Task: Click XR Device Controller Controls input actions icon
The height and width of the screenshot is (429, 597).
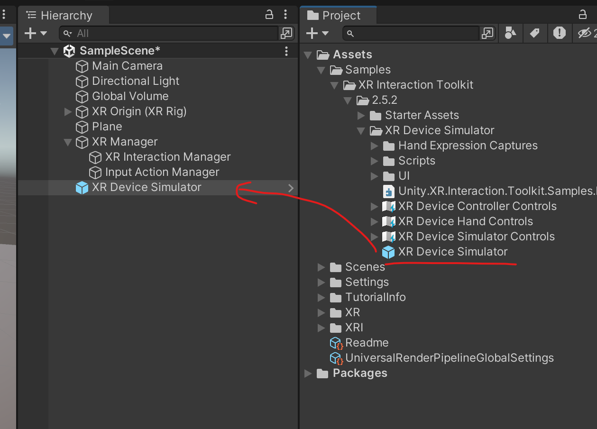Action: pos(389,206)
